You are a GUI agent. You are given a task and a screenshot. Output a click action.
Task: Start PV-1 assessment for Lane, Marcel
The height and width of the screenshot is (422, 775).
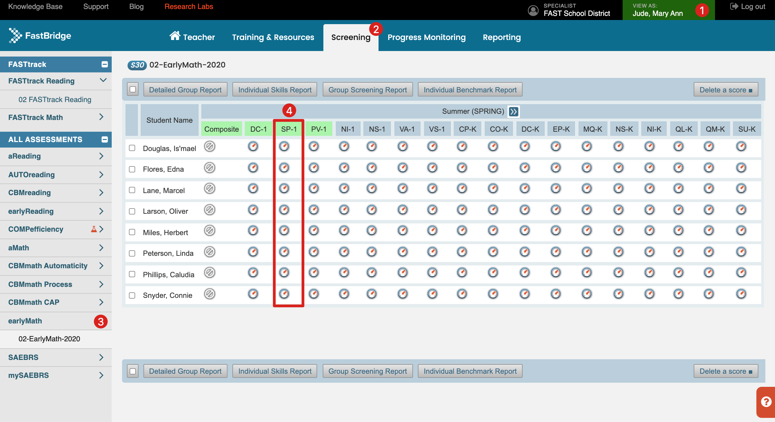[x=314, y=189]
